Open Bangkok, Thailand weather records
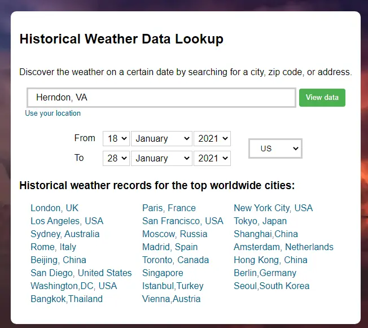 [67, 299]
